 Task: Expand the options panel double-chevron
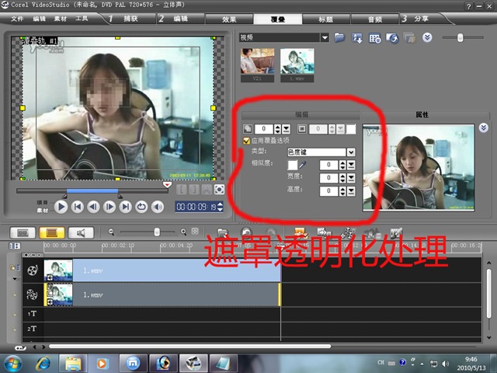483,128
